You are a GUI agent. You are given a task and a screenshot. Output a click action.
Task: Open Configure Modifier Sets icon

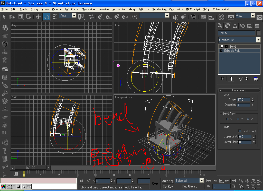(x=256, y=79)
